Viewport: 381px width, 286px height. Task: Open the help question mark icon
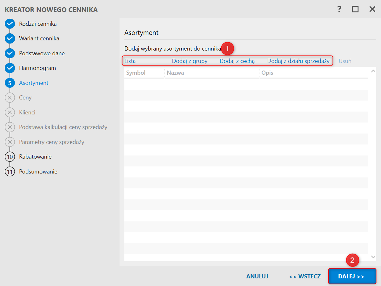point(339,9)
